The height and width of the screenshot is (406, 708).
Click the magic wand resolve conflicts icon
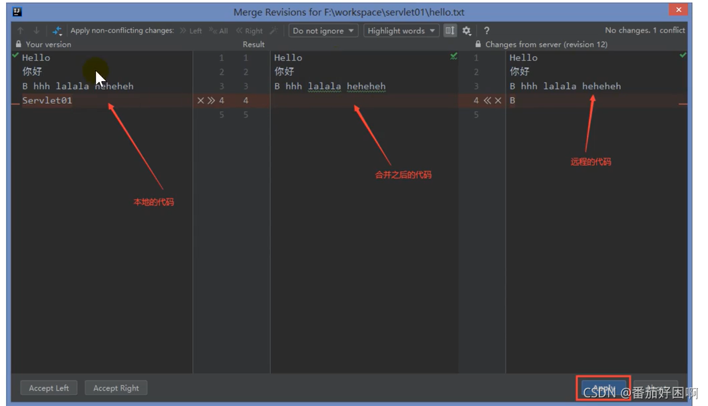(x=273, y=31)
